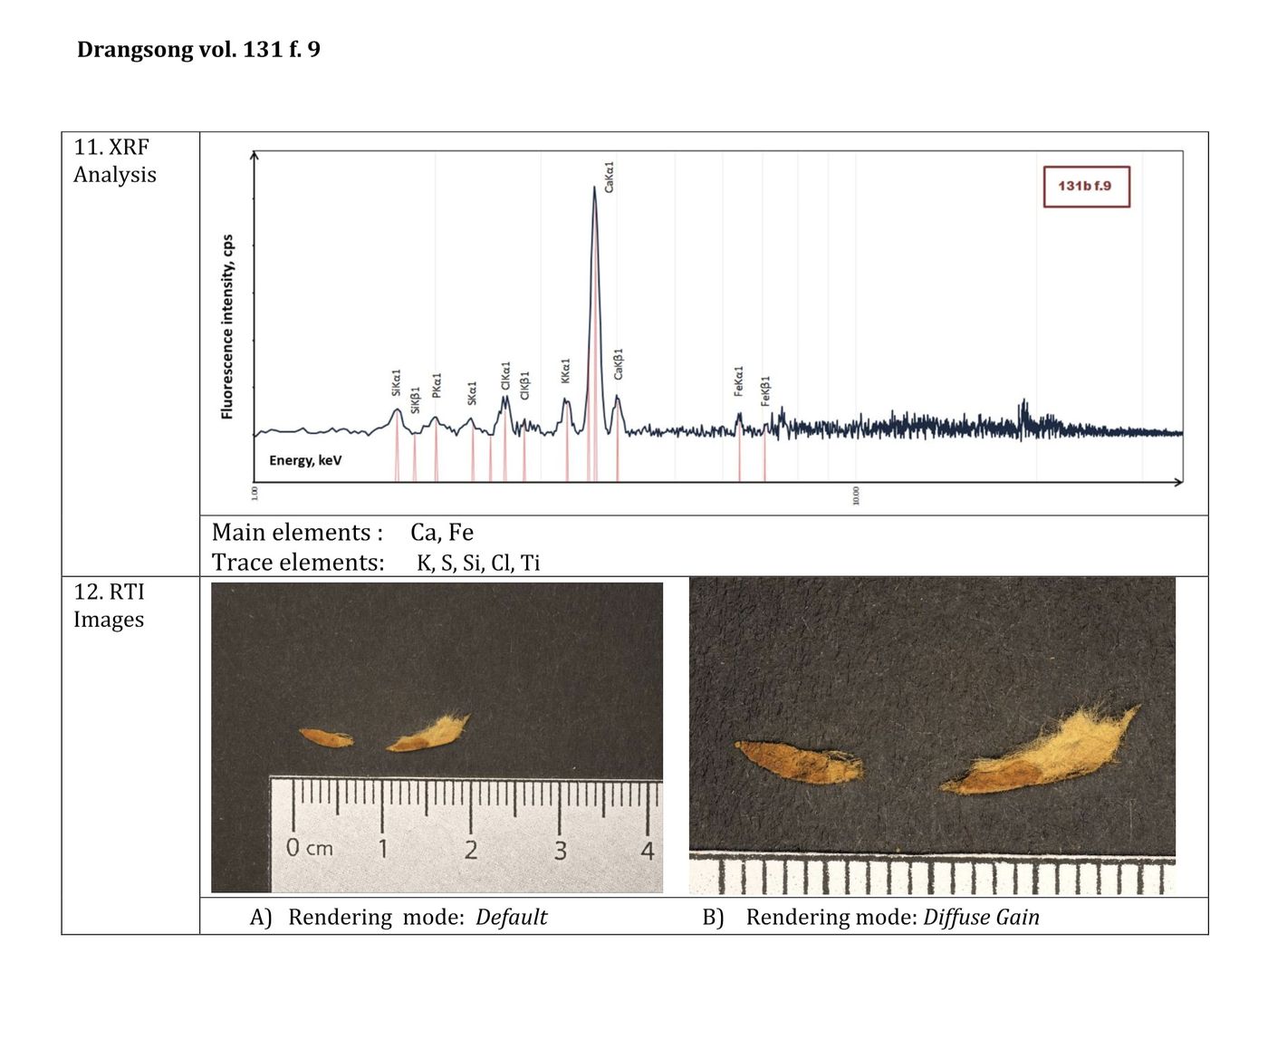Click the '0 cm' ruler mark in image A
Image resolution: width=1268 pixels, height=1040 pixels.
[x=310, y=848]
